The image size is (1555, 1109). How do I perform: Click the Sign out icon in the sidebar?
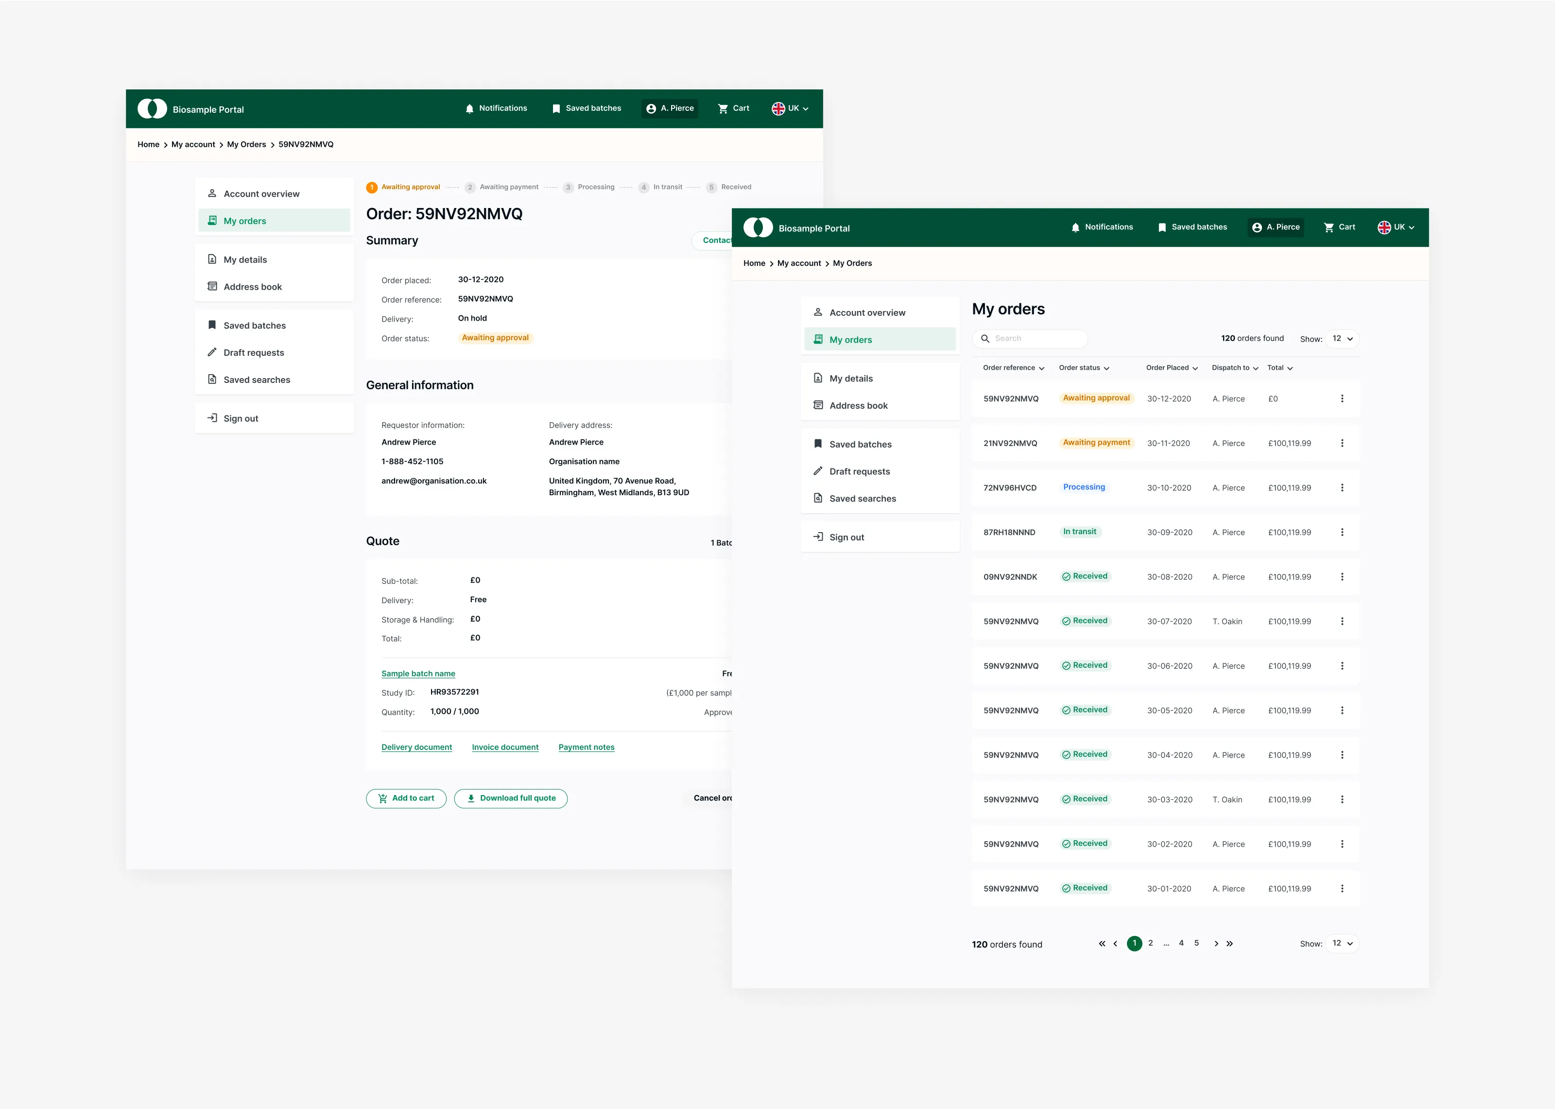coord(818,537)
